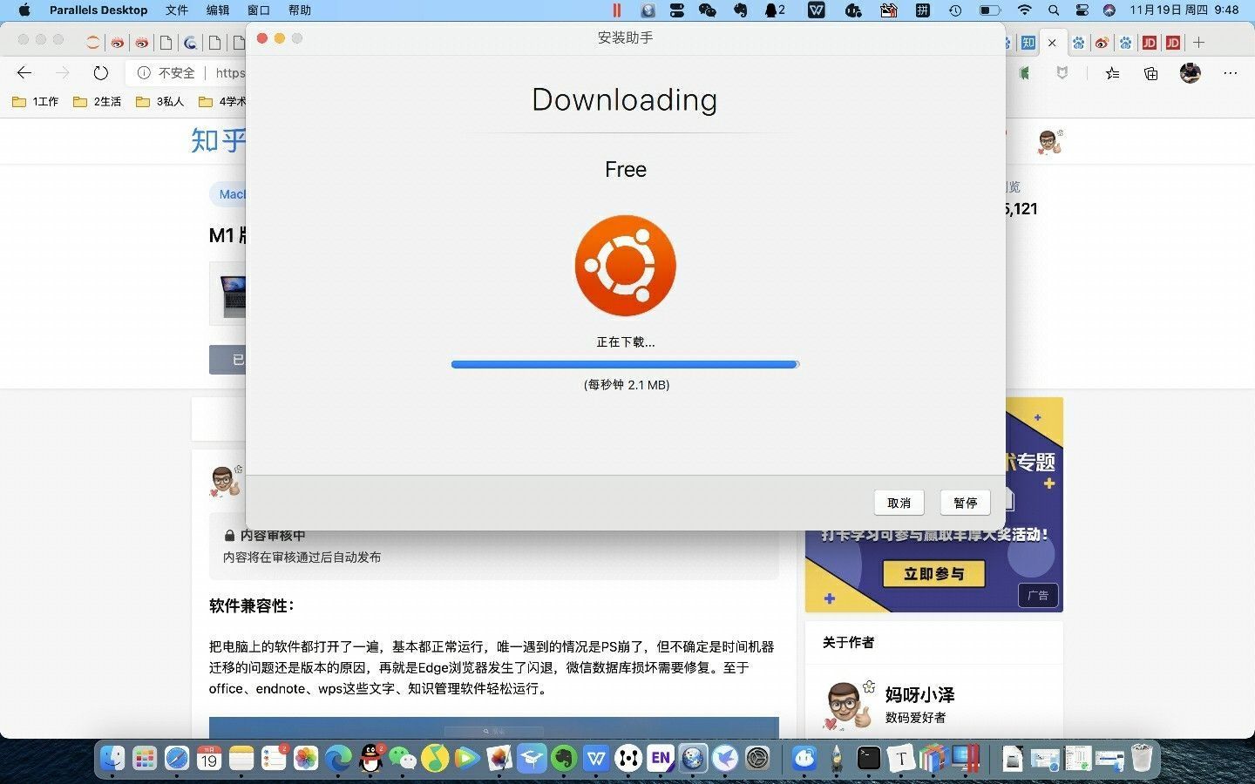Open Trash in the Dock
Viewport: 1255px width, 784px height.
pyautogui.click(x=1142, y=759)
